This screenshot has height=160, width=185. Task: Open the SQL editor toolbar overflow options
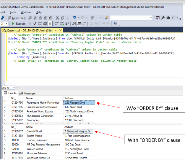click(x=119, y=25)
